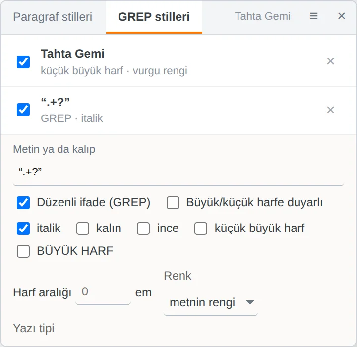Image resolution: width=357 pixels, height=347 pixels.
Task: Uncheck Düzenli ifade (GREP) option
Action: pos(23,203)
